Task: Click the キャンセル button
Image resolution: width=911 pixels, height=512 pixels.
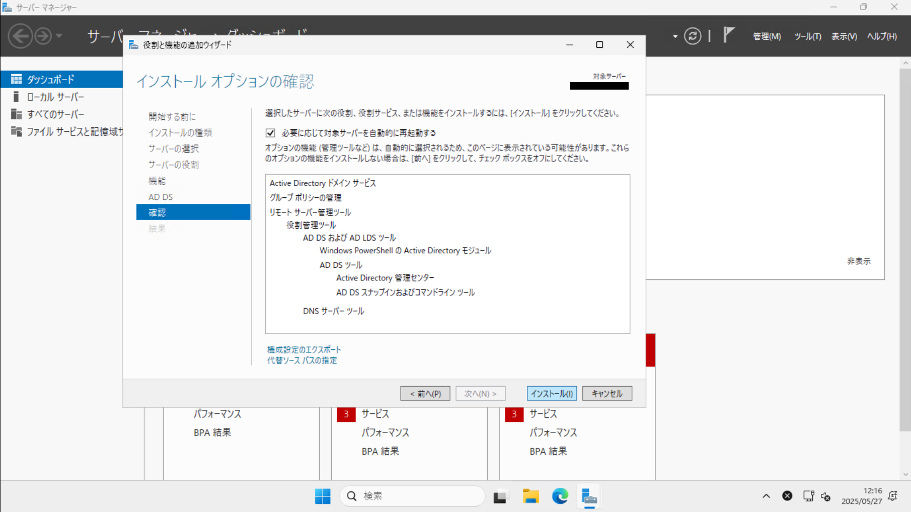Action: tap(607, 393)
